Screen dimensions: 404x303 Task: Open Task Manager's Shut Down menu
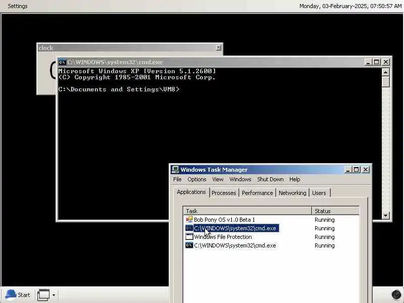(270, 179)
